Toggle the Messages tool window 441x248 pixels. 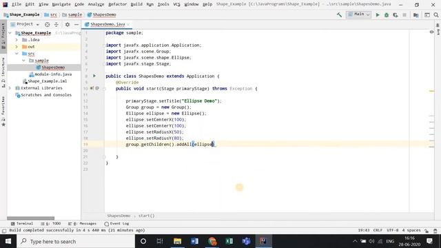[x=82, y=224]
